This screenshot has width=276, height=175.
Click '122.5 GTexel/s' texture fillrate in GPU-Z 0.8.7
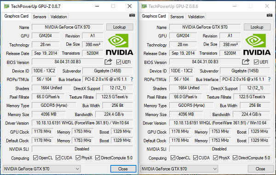115,97
